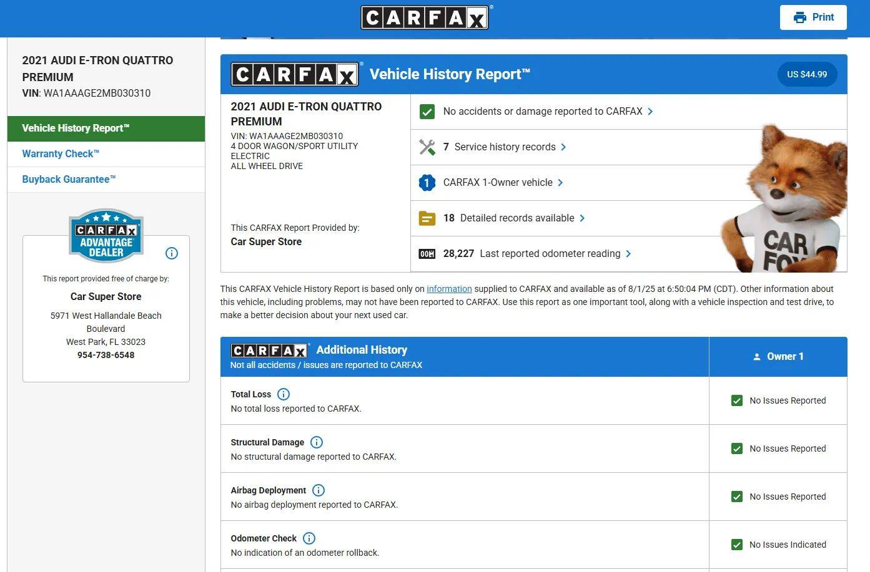
Task: Click 'No airbag deployment reported to CARFAX.' text
Action: tap(314, 505)
